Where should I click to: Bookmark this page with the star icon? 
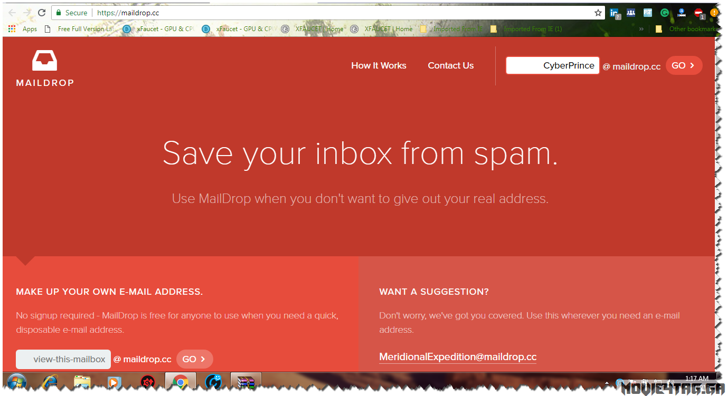[598, 13]
